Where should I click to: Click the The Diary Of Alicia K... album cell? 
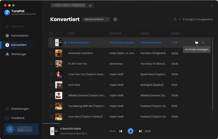(x=153, y=64)
